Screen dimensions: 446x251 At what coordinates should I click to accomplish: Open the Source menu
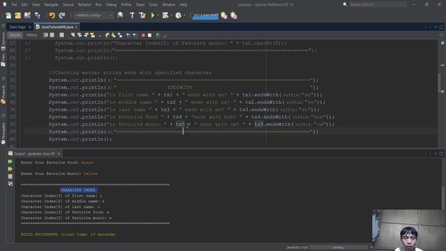click(68, 5)
